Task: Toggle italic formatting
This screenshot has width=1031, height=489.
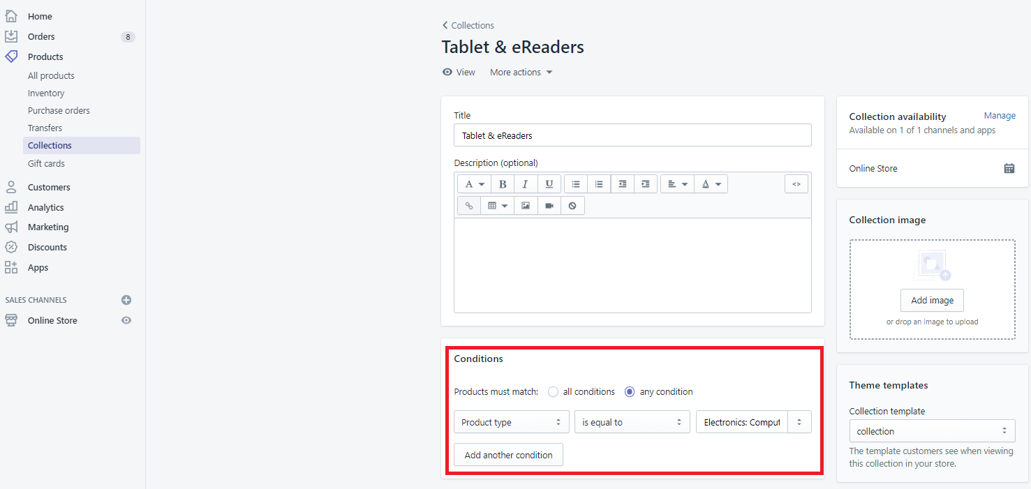Action: tap(526, 184)
